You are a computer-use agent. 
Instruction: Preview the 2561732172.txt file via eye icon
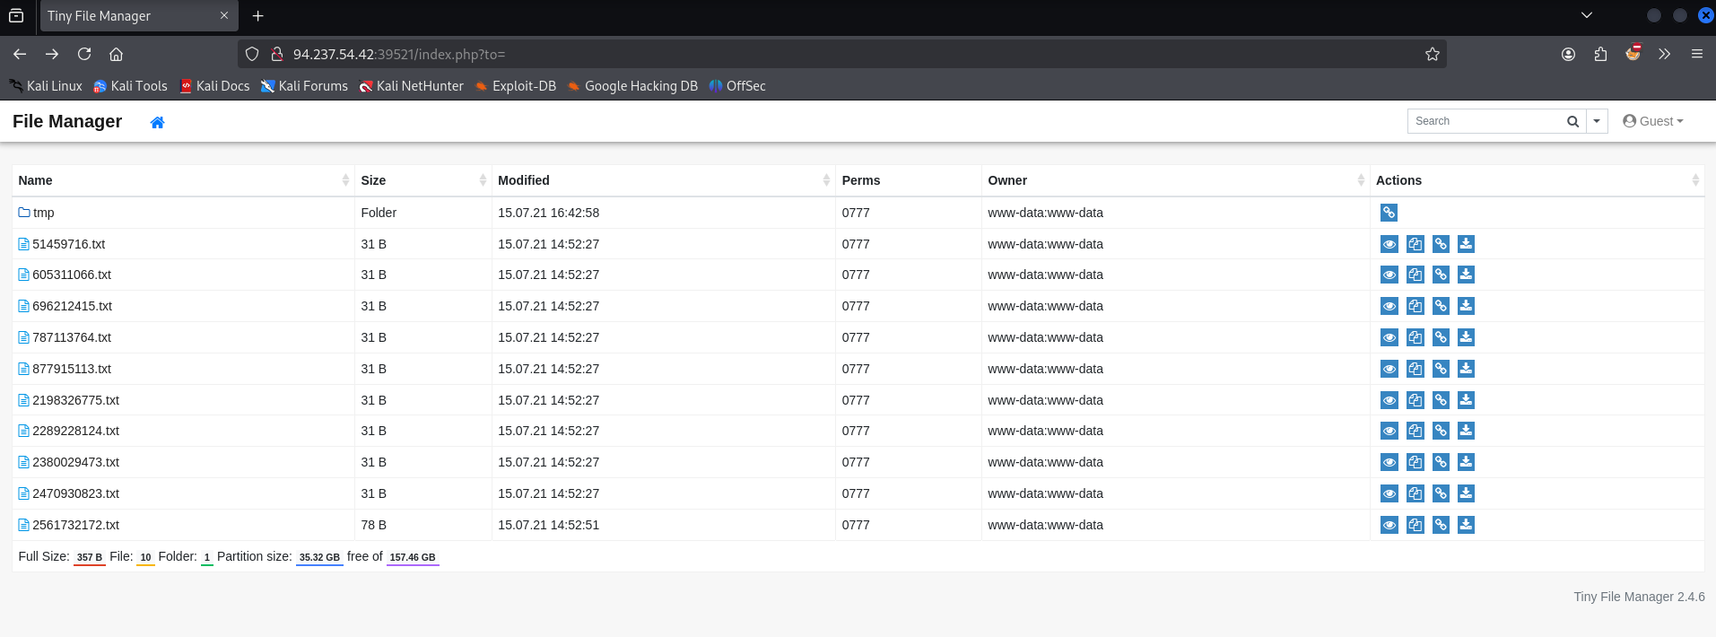click(1389, 525)
